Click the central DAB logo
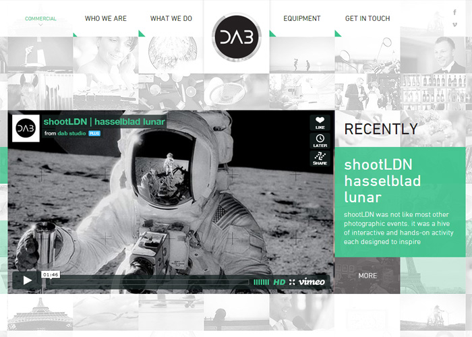 click(x=237, y=37)
